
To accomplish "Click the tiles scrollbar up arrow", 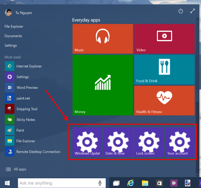I will pyautogui.click(x=197, y=19).
